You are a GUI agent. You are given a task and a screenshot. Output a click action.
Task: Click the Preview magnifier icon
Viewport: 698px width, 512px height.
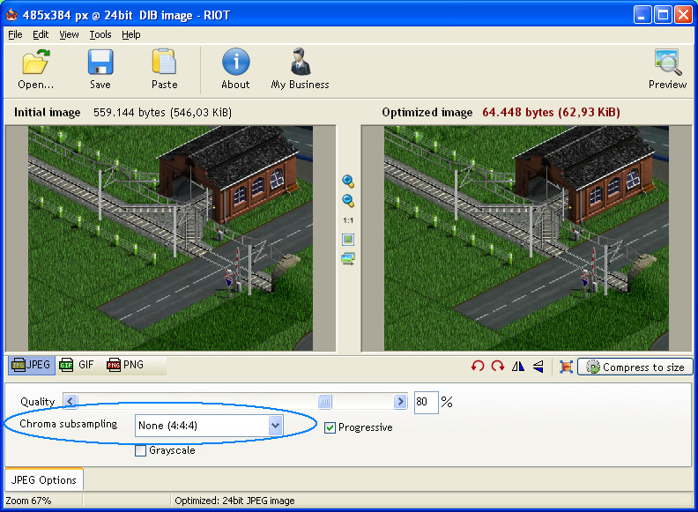668,62
